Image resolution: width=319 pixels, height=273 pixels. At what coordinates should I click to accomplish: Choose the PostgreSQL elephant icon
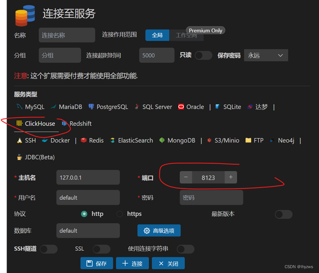91,106
